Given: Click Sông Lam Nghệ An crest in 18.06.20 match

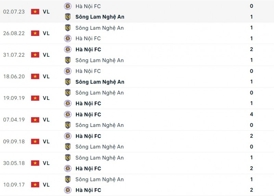Looking at the screenshot, I should tap(68, 82).
